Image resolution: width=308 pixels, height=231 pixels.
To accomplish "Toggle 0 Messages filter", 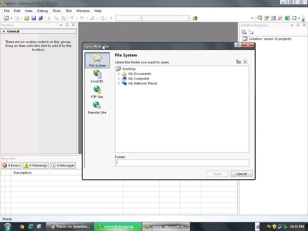I will point(63,165).
